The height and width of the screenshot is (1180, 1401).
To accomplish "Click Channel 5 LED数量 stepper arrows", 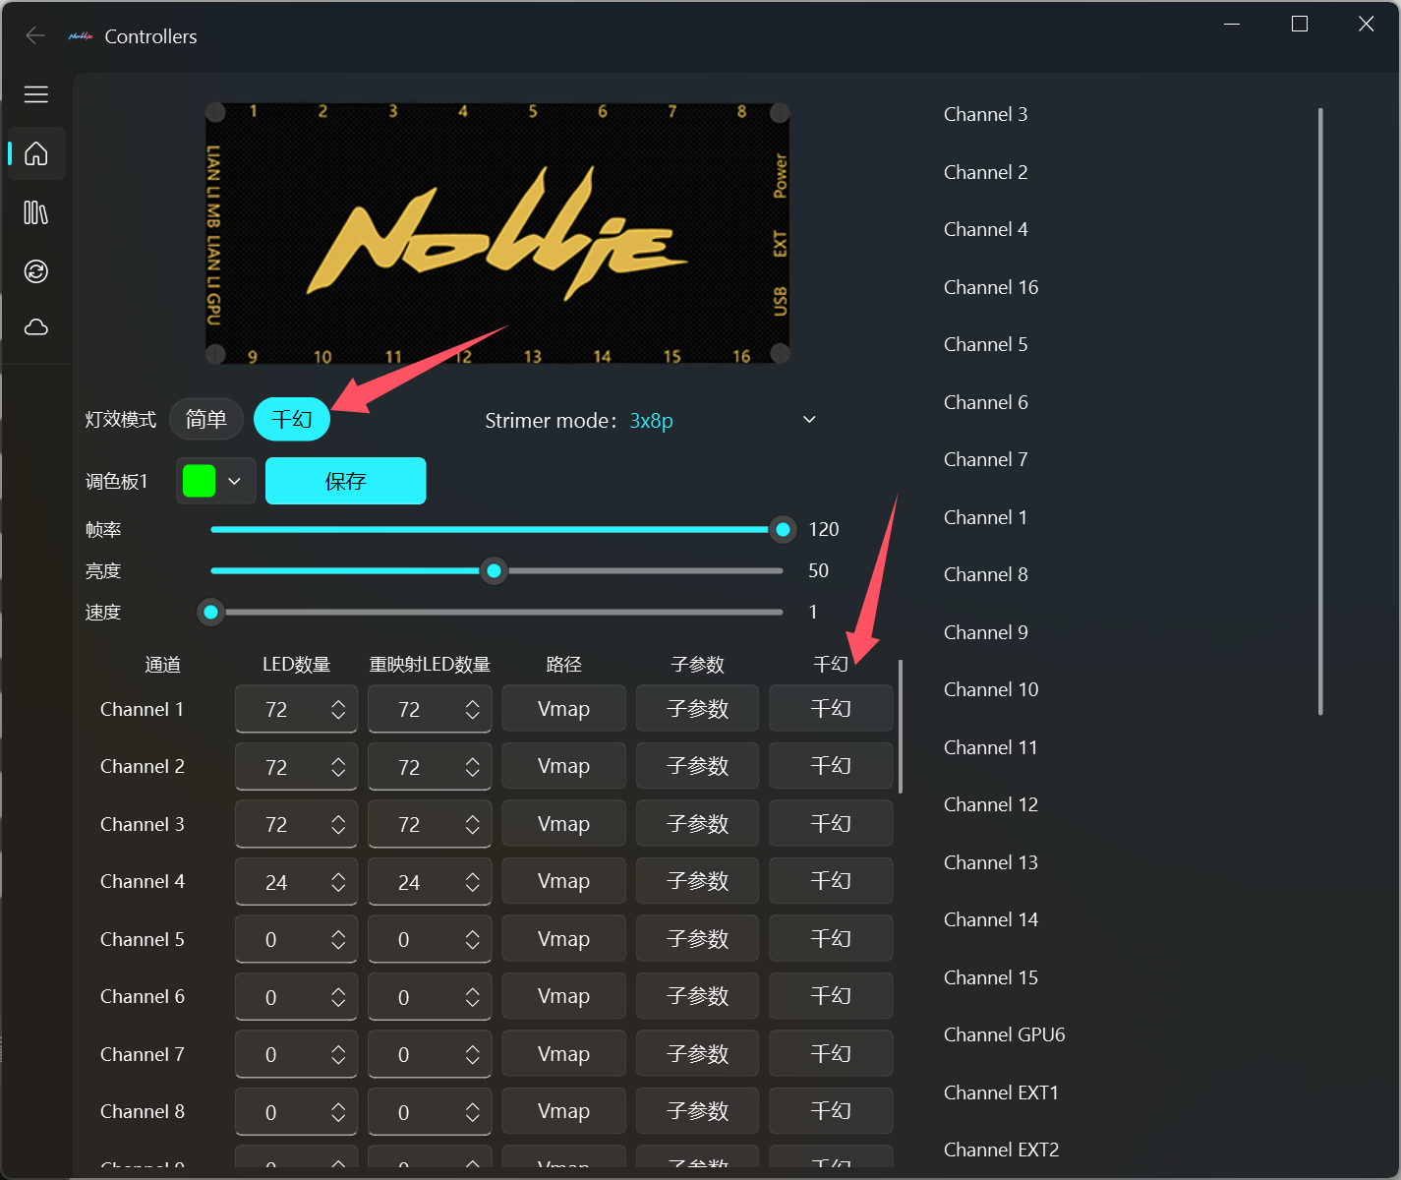I will 338,939.
